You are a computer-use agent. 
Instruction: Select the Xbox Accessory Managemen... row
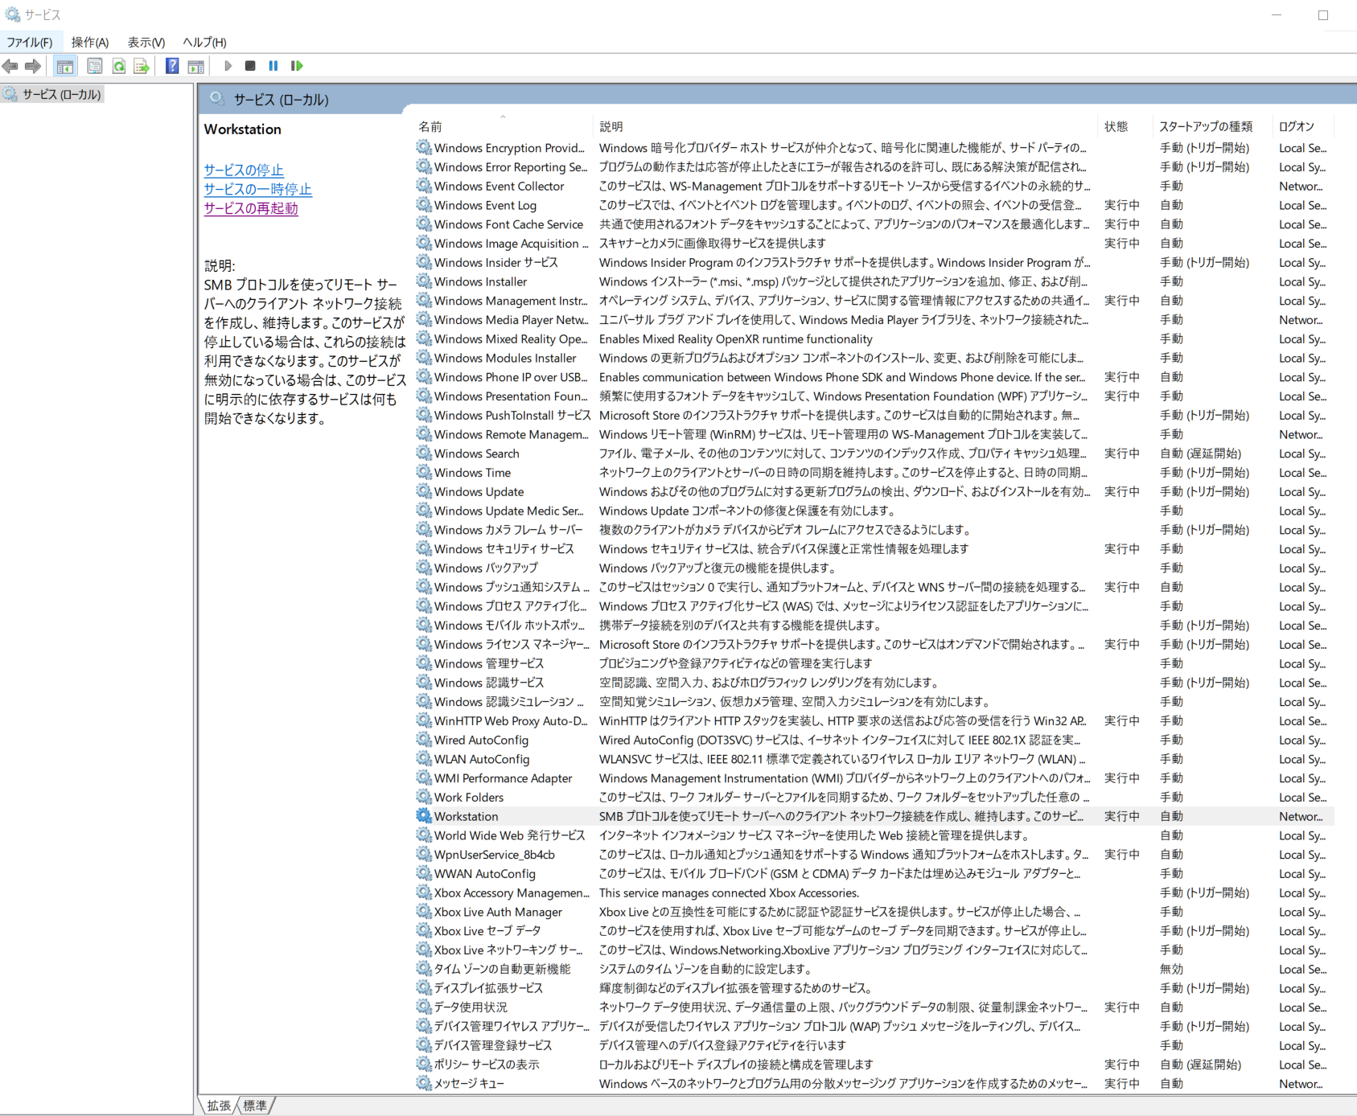tap(874, 892)
